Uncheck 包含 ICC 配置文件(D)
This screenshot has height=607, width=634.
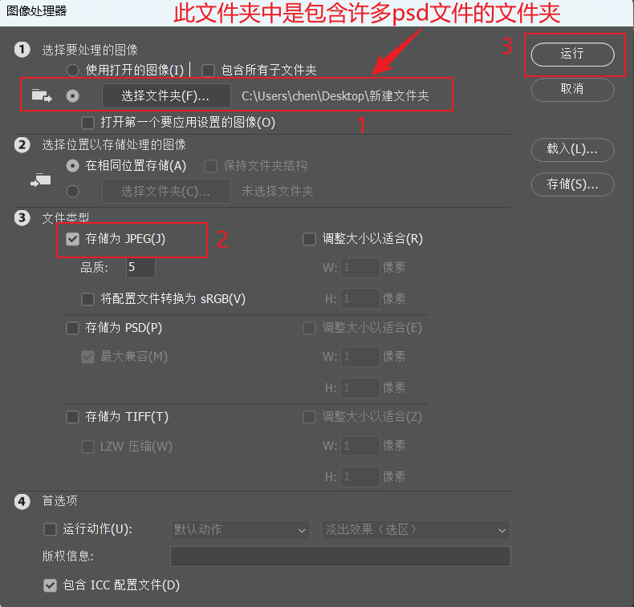50,585
